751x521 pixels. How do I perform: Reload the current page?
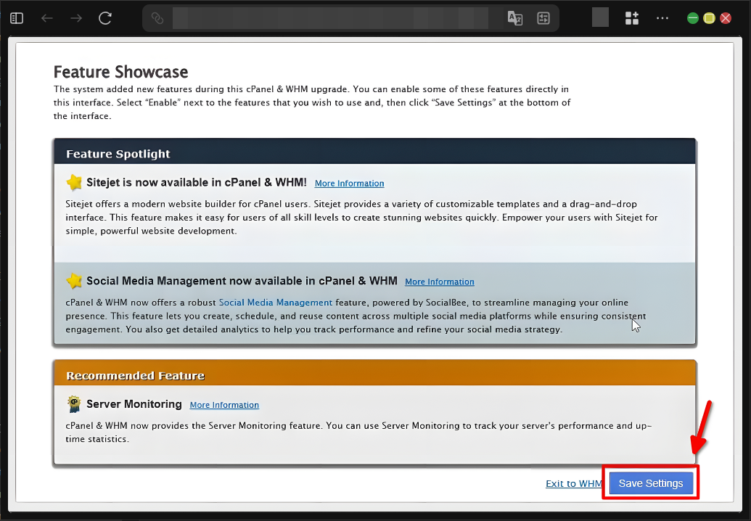104,17
